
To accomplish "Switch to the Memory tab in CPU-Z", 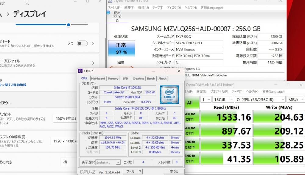I will point(113,79).
